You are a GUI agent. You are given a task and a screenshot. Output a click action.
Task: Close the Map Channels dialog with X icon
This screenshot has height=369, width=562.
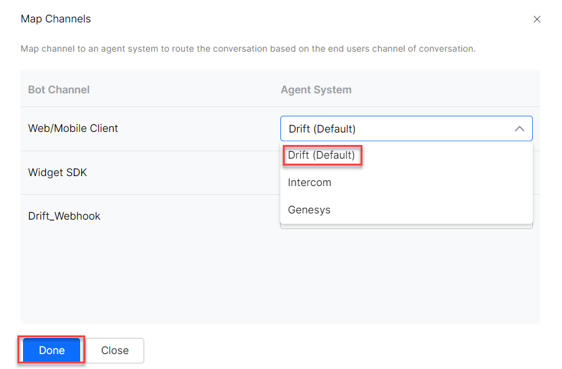(537, 19)
